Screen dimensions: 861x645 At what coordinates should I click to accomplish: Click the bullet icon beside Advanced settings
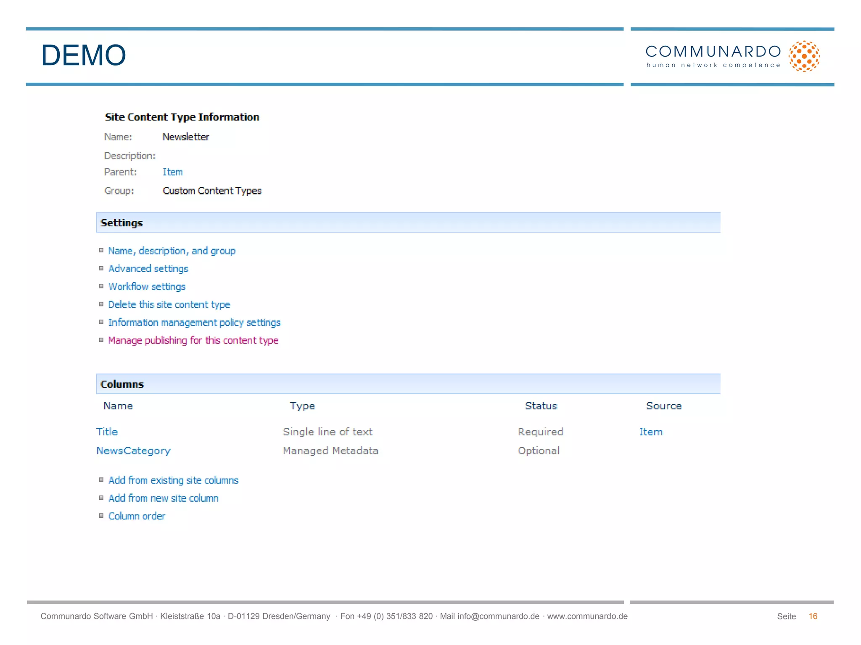click(x=101, y=268)
